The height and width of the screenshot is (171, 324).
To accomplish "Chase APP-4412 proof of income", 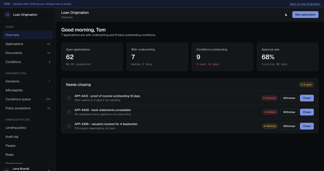I will [x=307, y=98].
